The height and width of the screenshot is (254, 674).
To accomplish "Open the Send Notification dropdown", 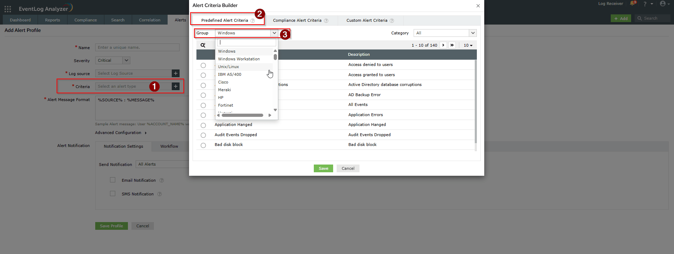I will pos(162,164).
